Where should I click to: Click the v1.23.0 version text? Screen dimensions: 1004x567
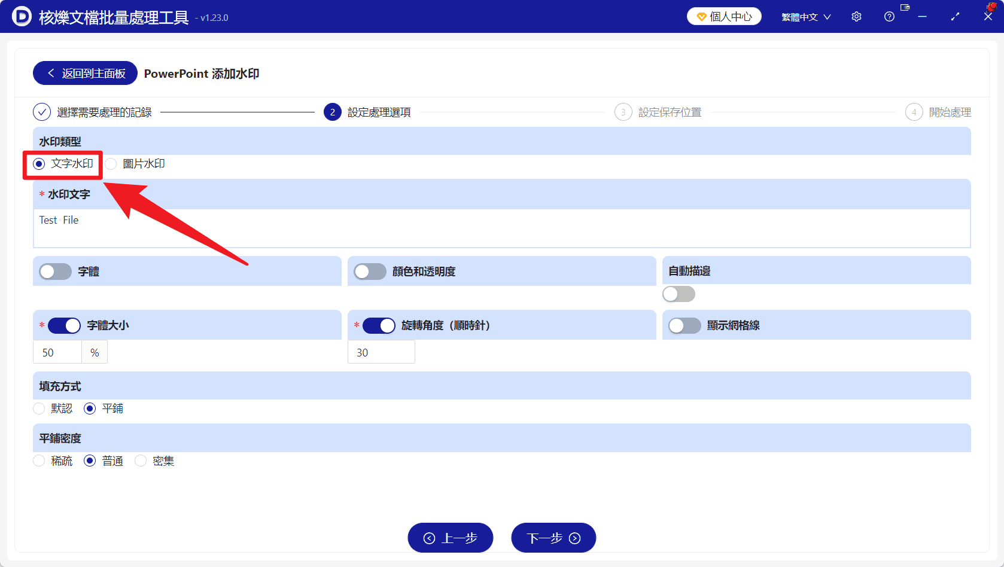214,18
